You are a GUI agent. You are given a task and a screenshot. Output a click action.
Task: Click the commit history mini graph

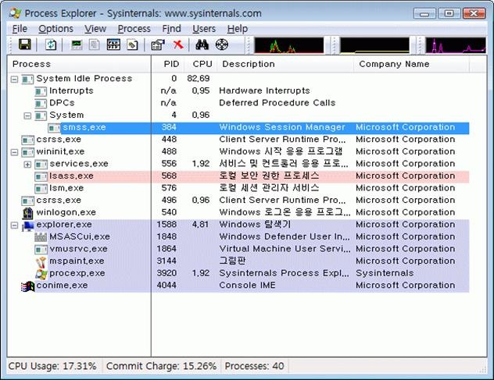coord(374,45)
